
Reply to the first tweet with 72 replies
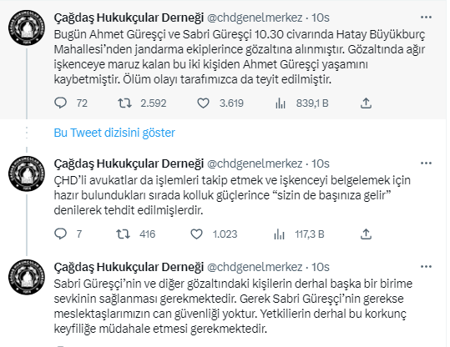(61, 103)
